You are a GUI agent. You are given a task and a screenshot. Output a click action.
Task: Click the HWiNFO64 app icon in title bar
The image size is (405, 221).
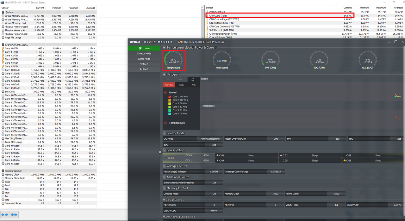(3, 2)
